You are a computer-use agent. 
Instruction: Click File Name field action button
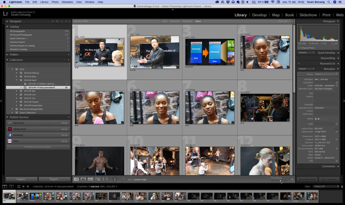click(336, 79)
